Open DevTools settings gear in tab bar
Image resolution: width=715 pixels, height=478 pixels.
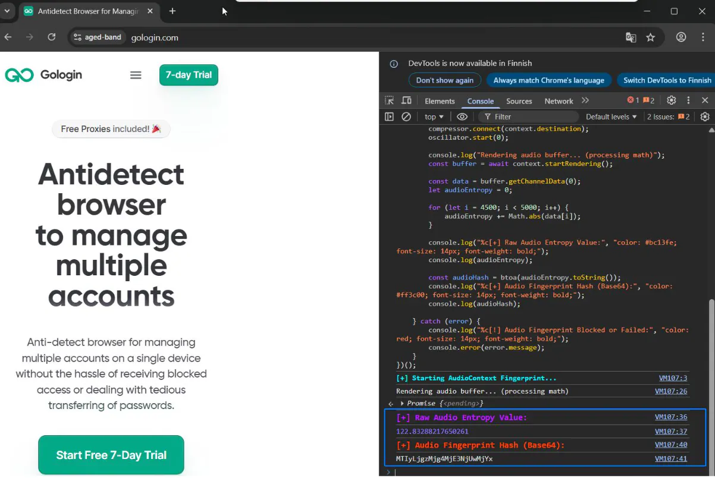(672, 100)
